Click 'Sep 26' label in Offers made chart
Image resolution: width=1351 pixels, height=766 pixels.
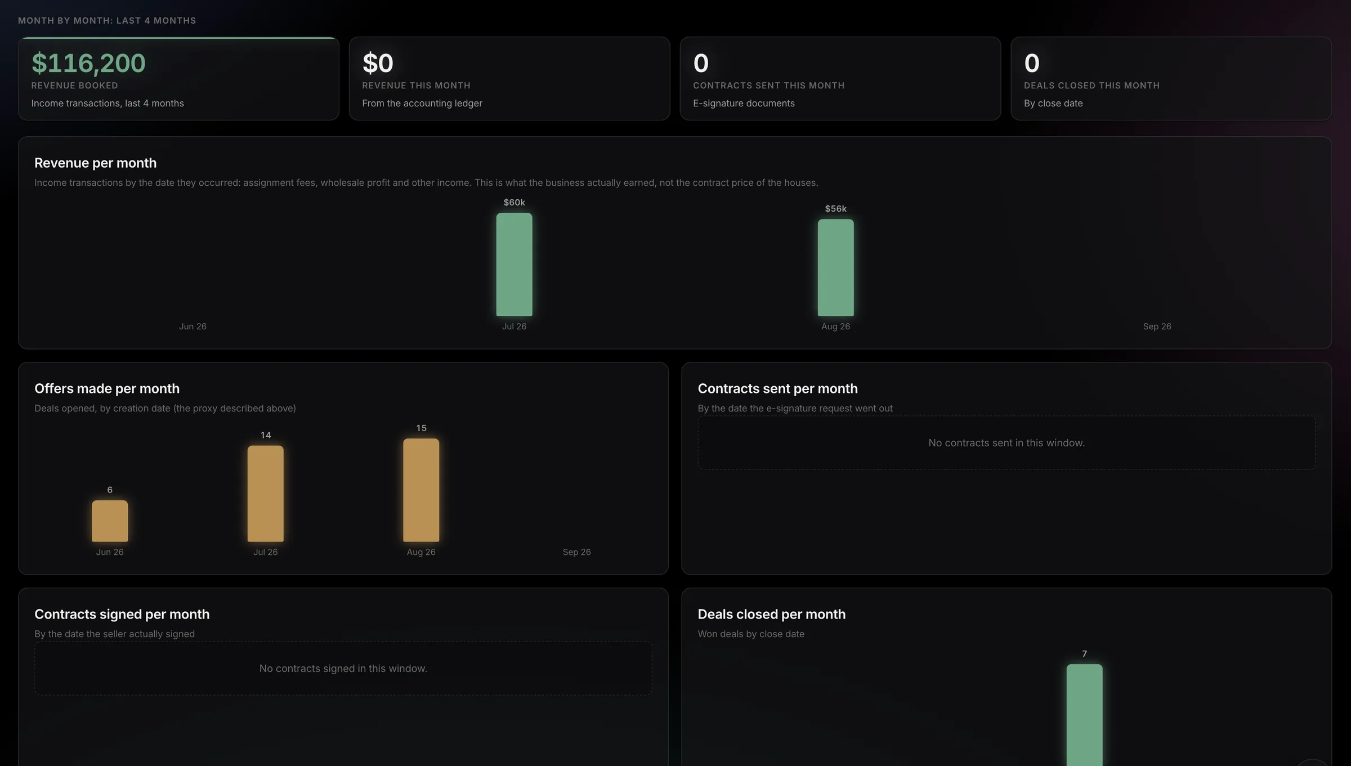coord(577,552)
